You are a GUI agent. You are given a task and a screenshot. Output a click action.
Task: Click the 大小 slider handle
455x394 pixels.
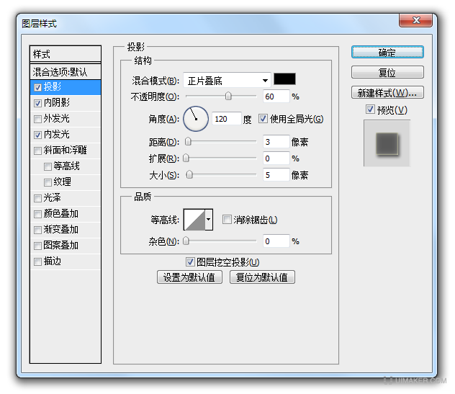[189, 174]
